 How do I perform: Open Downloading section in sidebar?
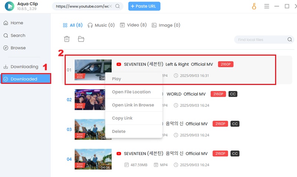click(x=24, y=67)
